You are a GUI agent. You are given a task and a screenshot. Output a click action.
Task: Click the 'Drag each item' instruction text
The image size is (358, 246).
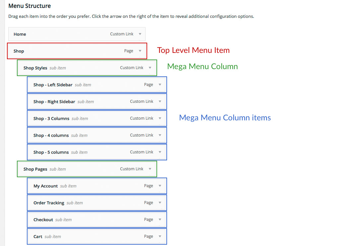[131, 17]
